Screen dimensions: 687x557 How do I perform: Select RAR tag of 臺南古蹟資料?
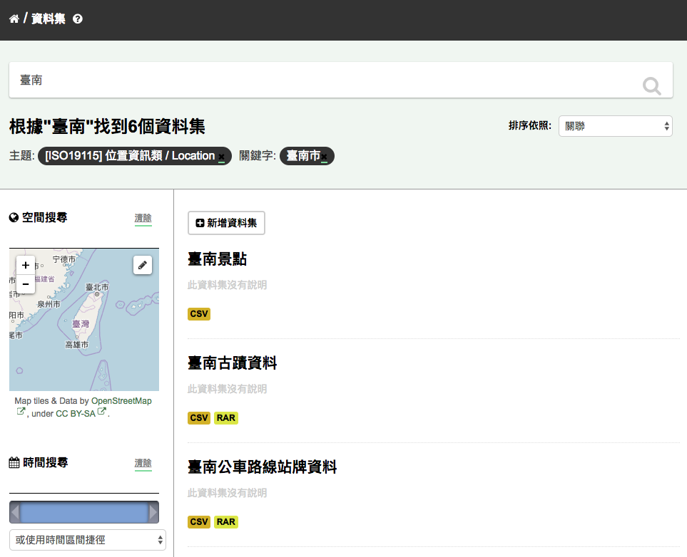click(225, 418)
